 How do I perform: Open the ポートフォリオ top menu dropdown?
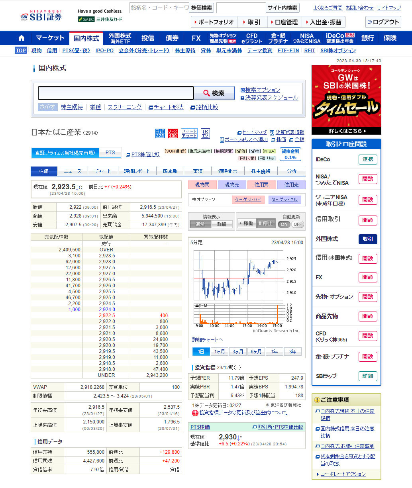pos(214,22)
